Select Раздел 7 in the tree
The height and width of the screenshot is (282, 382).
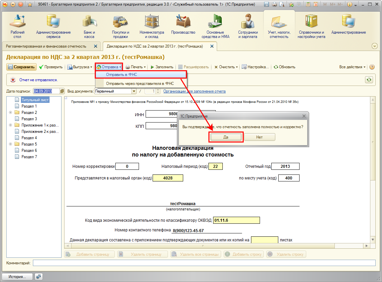pyautogui.click(x=29, y=157)
